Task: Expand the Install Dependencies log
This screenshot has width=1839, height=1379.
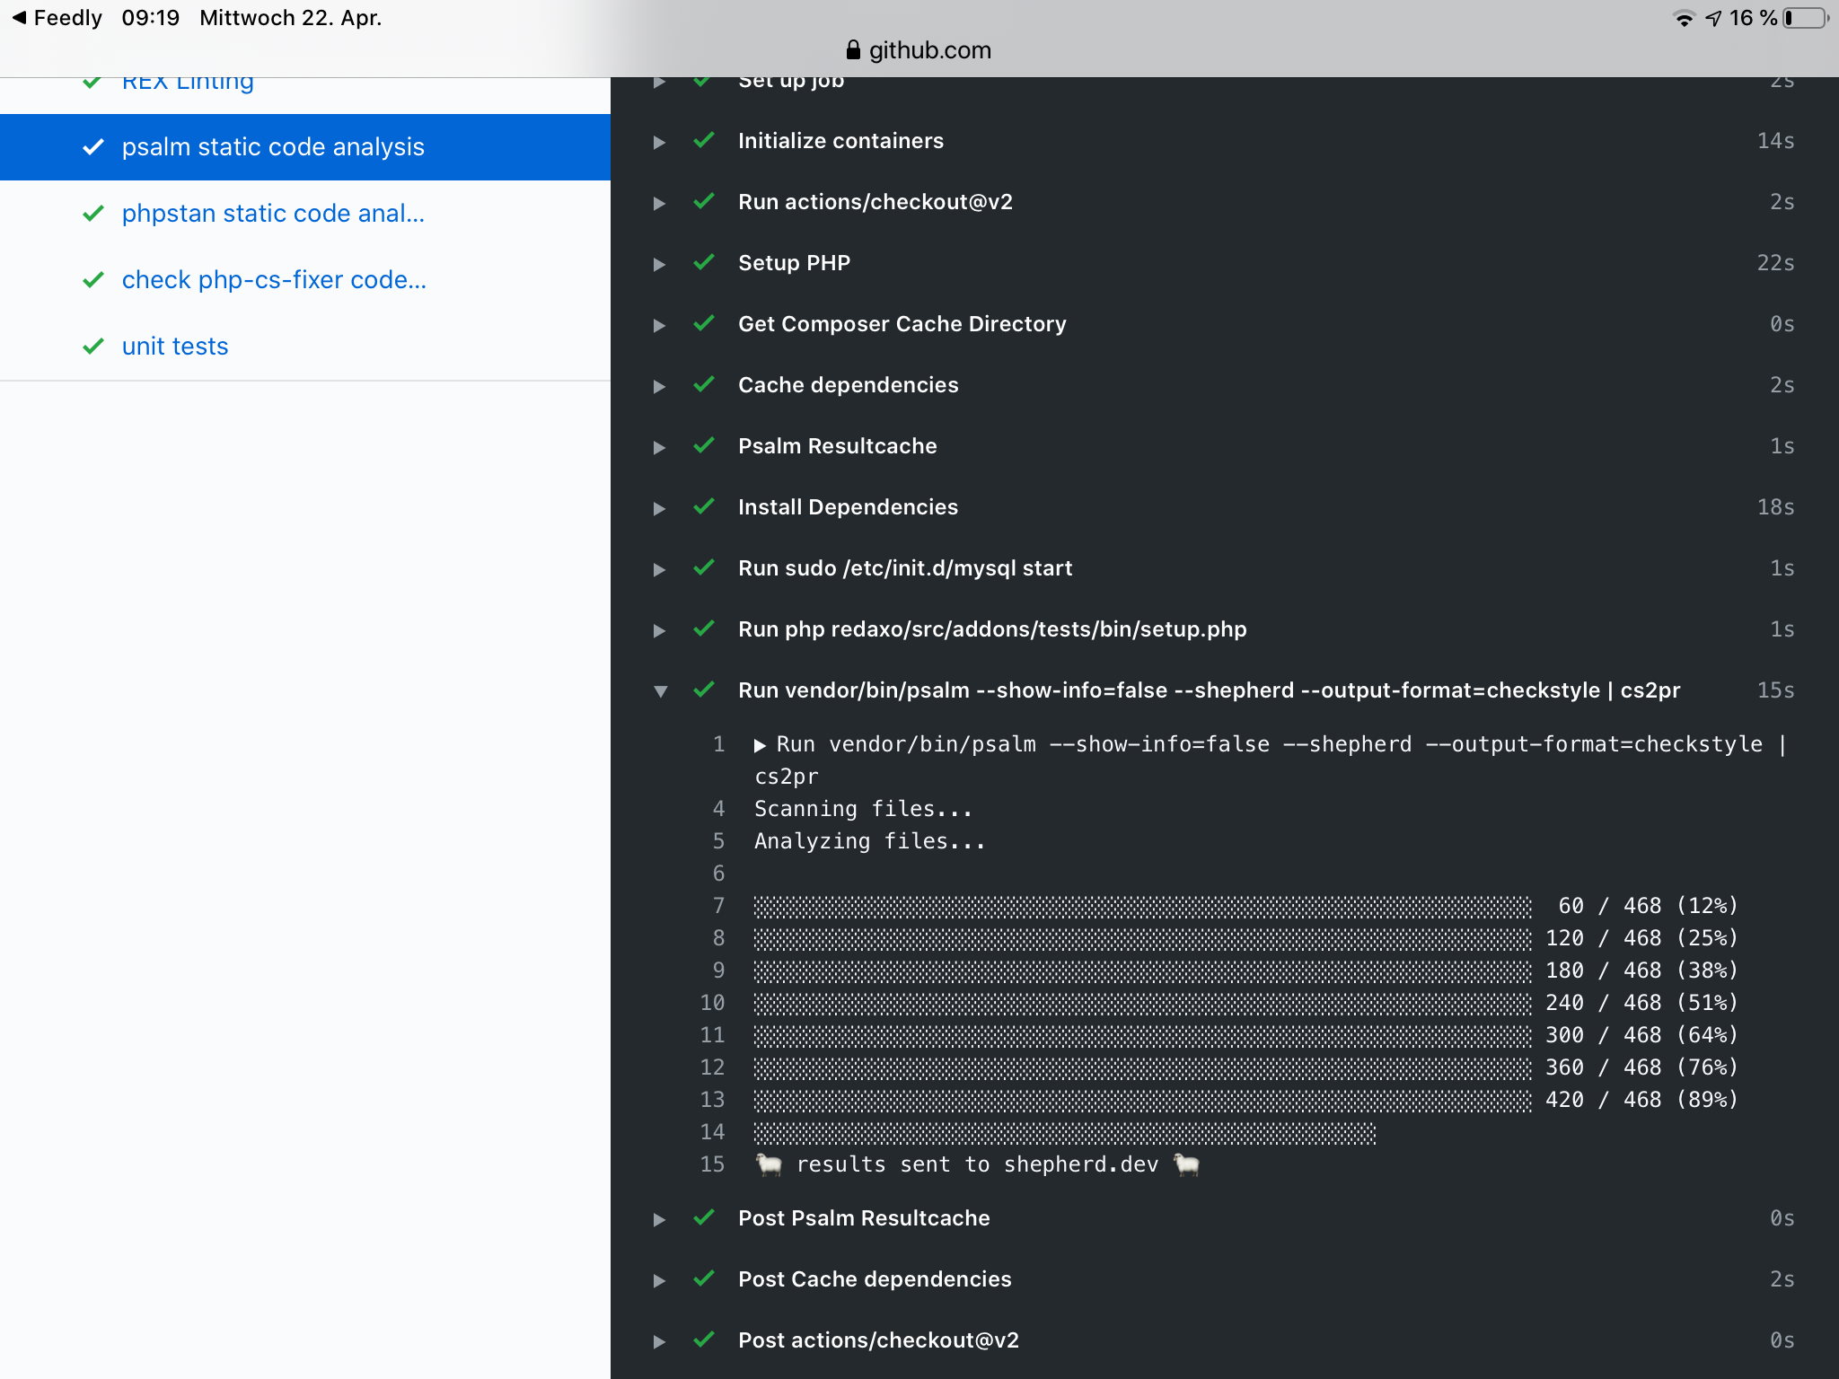Action: pyautogui.click(x=660, y=507)
